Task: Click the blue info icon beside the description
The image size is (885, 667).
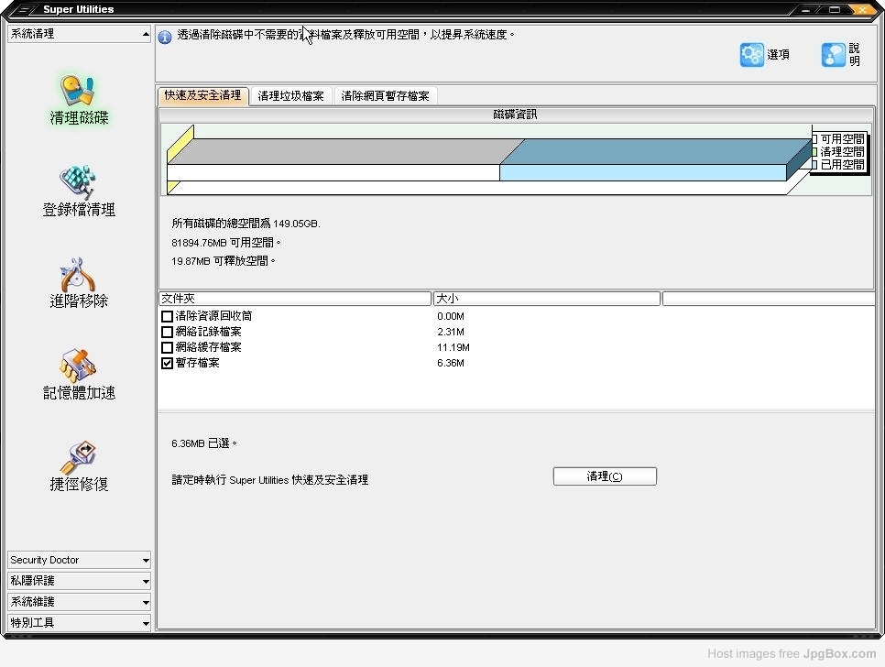Action: pos(165,38)
